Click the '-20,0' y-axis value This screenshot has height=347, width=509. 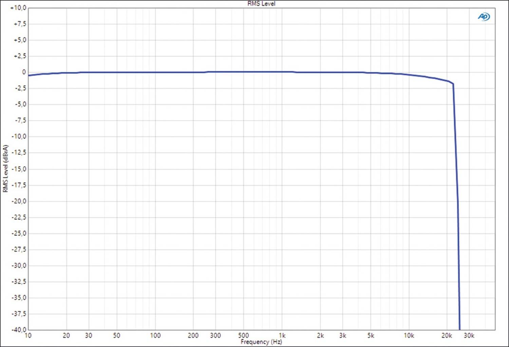pyautogui.click(x=19, y=201)
